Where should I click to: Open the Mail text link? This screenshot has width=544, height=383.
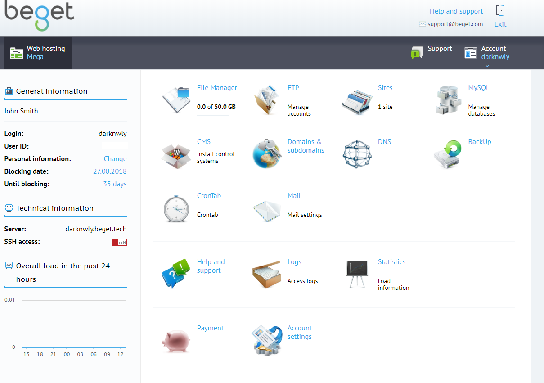(x=294, y=196)
